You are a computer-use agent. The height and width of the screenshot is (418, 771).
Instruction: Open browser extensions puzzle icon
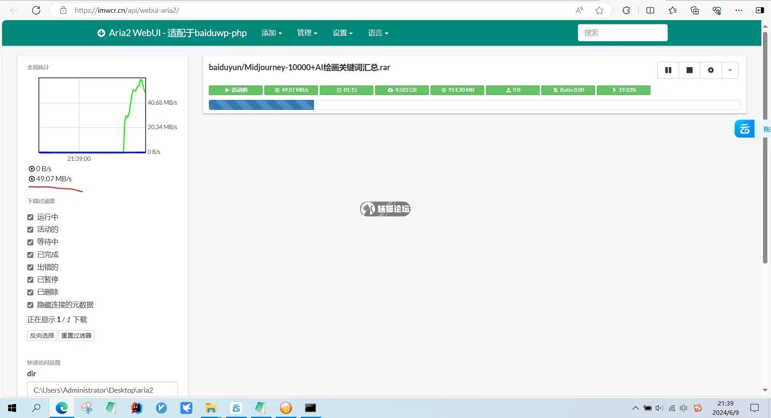[x=626, y=10]
